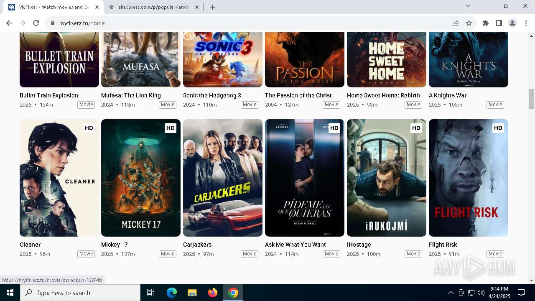The width and height of the screenshot is (535, 301).
Task: Expand the tab search chevron
Action: pyautogui.click(x=468, y=6)
